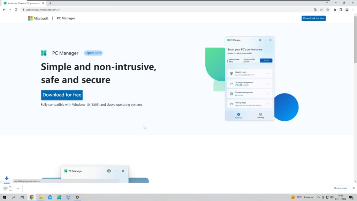Open Chrome from the Windows taskbar
Image resolution: width=357 pixels, height=201 pixels.
32,197
